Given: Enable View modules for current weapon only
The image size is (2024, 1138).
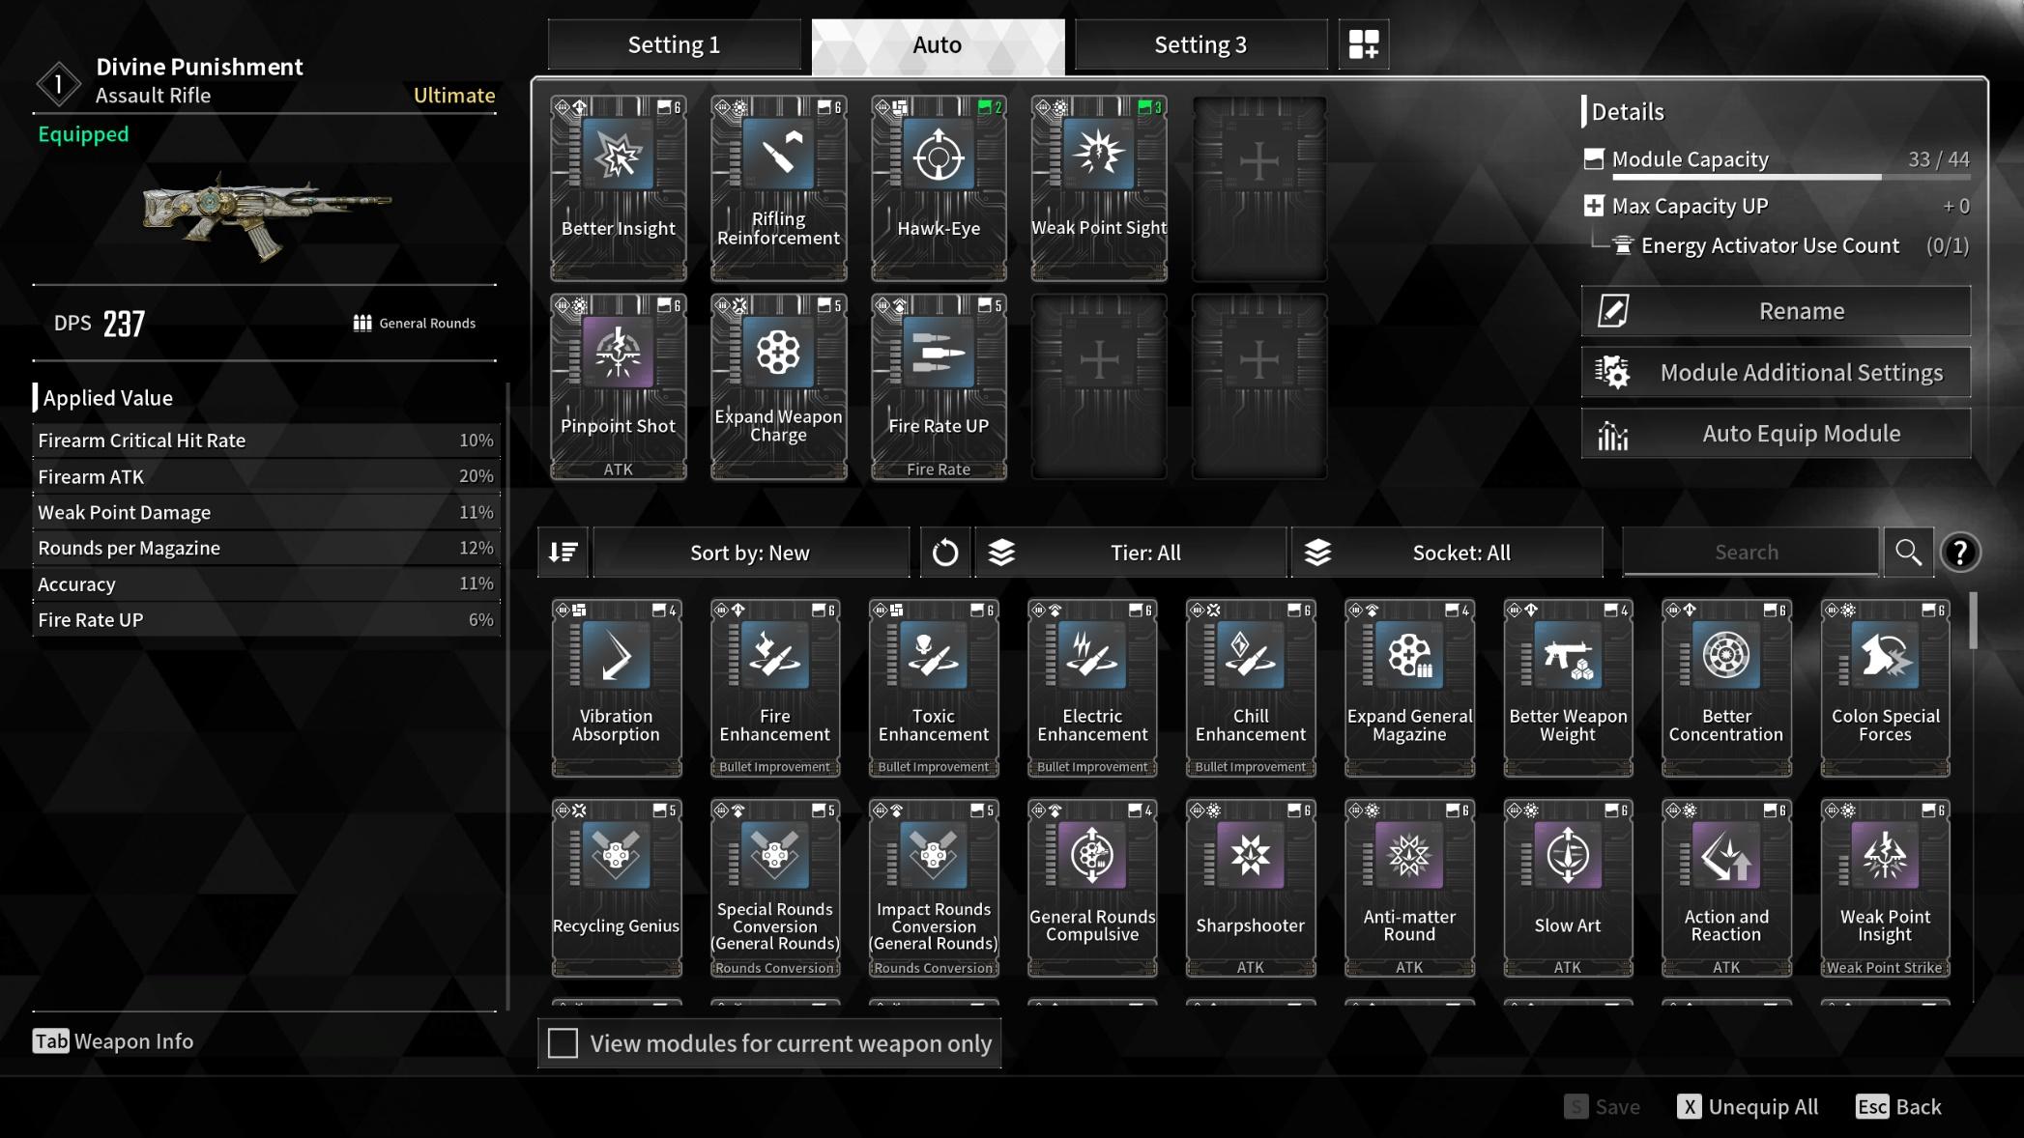Looking at the screenshot, I should 563,1043.
